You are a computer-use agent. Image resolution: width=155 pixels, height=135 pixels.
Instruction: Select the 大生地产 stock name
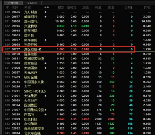(x=31, y=100)
